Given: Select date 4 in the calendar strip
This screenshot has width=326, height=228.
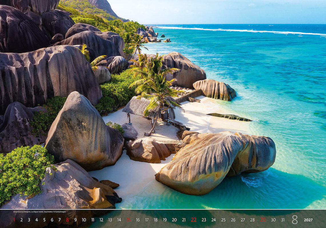Looking at the screenshot, I should point(37,220).
